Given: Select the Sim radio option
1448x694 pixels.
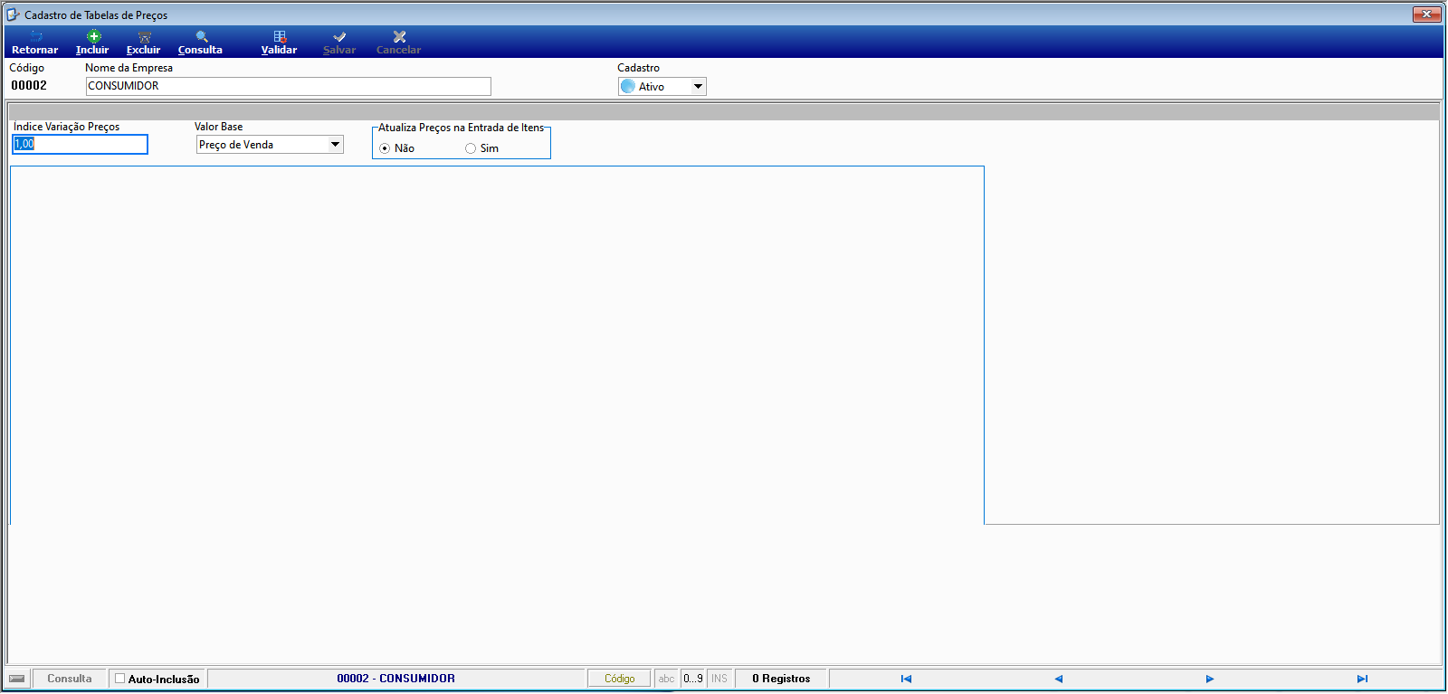Looking at the screenshot, I should pyautogui.click(x=471, y=148).
